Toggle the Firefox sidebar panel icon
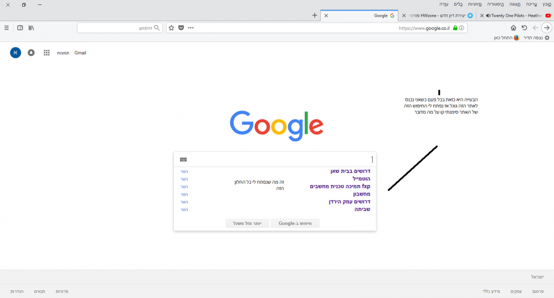554x298 pixels. point(20,28)
